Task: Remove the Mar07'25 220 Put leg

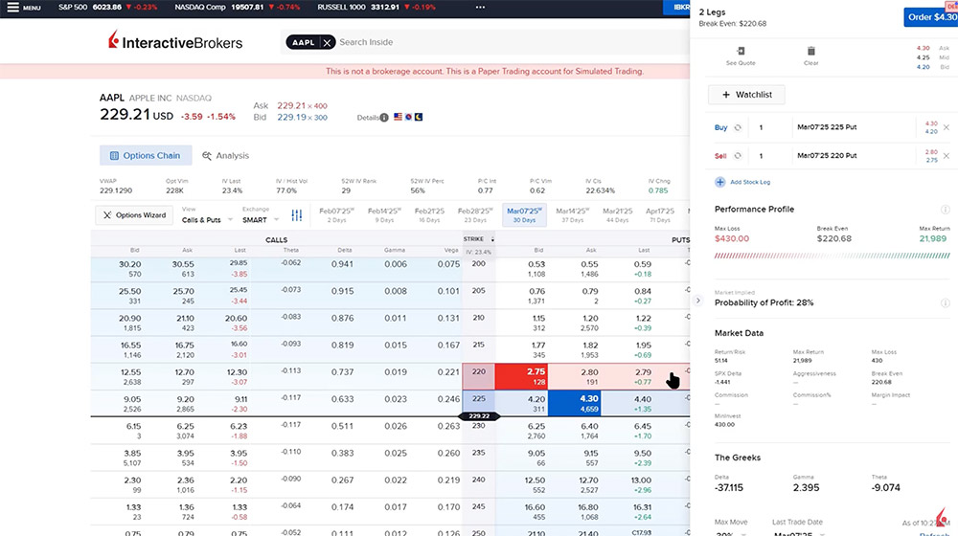Action: click(946, 156)
